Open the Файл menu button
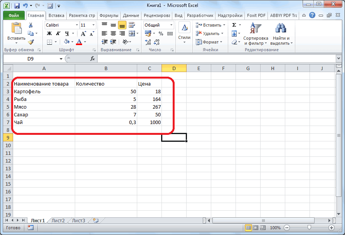Screen dimensions: 345x235 (14, 15)
